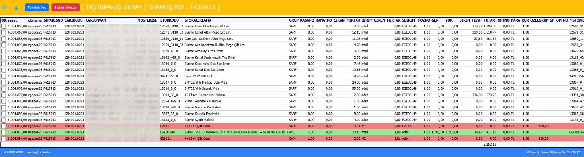Select the 'Fırça 12.7*700 Finli' cell
The image size is (584, 157).
(199, 76)
